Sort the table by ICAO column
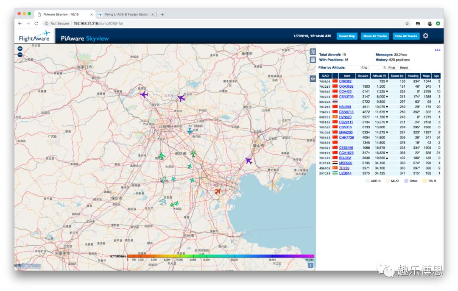Image resolution: width=458 pixels, height=291 pixels. point(325,76)
